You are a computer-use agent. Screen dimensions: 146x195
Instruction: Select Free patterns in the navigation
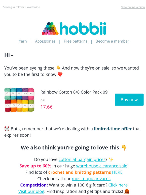click(76, 41)
